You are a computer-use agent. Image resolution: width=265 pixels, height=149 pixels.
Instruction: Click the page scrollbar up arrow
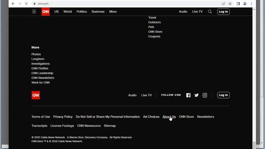click(254, 9)
